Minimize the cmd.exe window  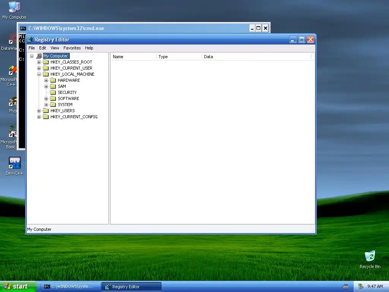coord(252,28)
